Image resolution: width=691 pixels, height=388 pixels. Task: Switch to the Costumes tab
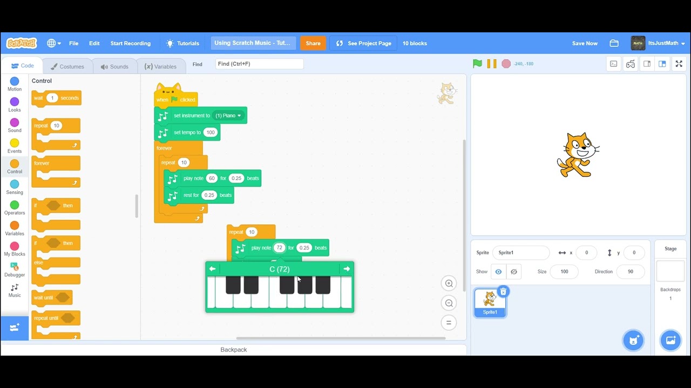click(x=67, y=66)
